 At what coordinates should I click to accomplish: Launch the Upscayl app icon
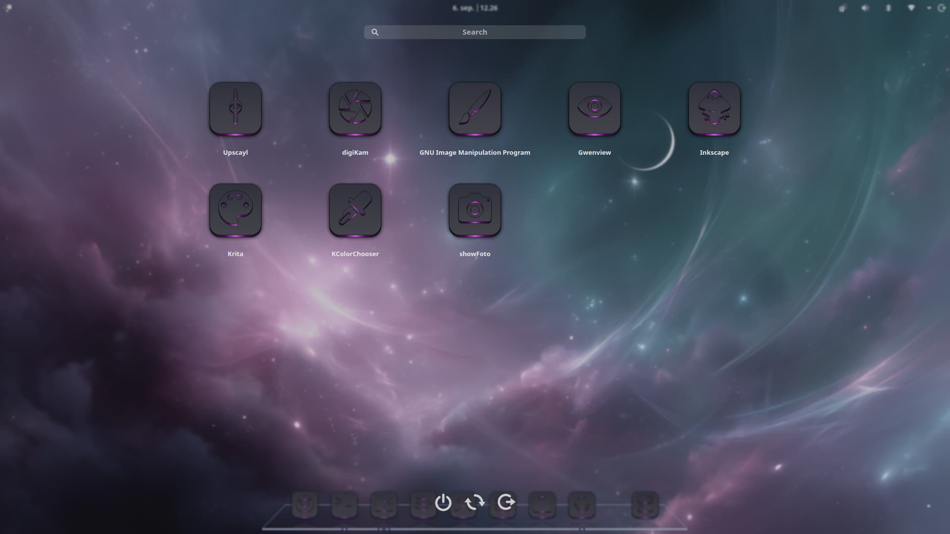click(x=236, y=108)
